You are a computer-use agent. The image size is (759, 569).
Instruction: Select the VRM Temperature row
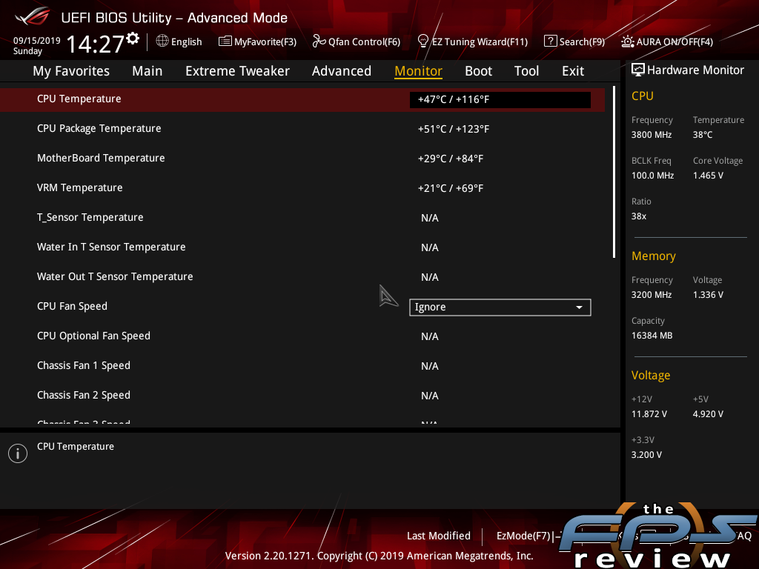pyautogui.click(x=302, y=187)
